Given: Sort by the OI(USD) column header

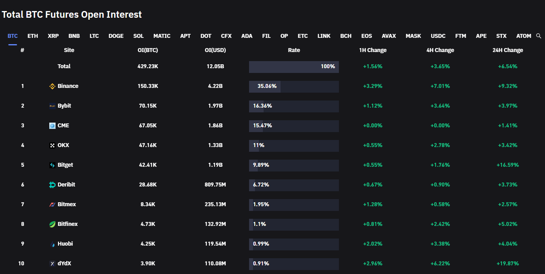Looking at the screenshot, I should 215,50.
